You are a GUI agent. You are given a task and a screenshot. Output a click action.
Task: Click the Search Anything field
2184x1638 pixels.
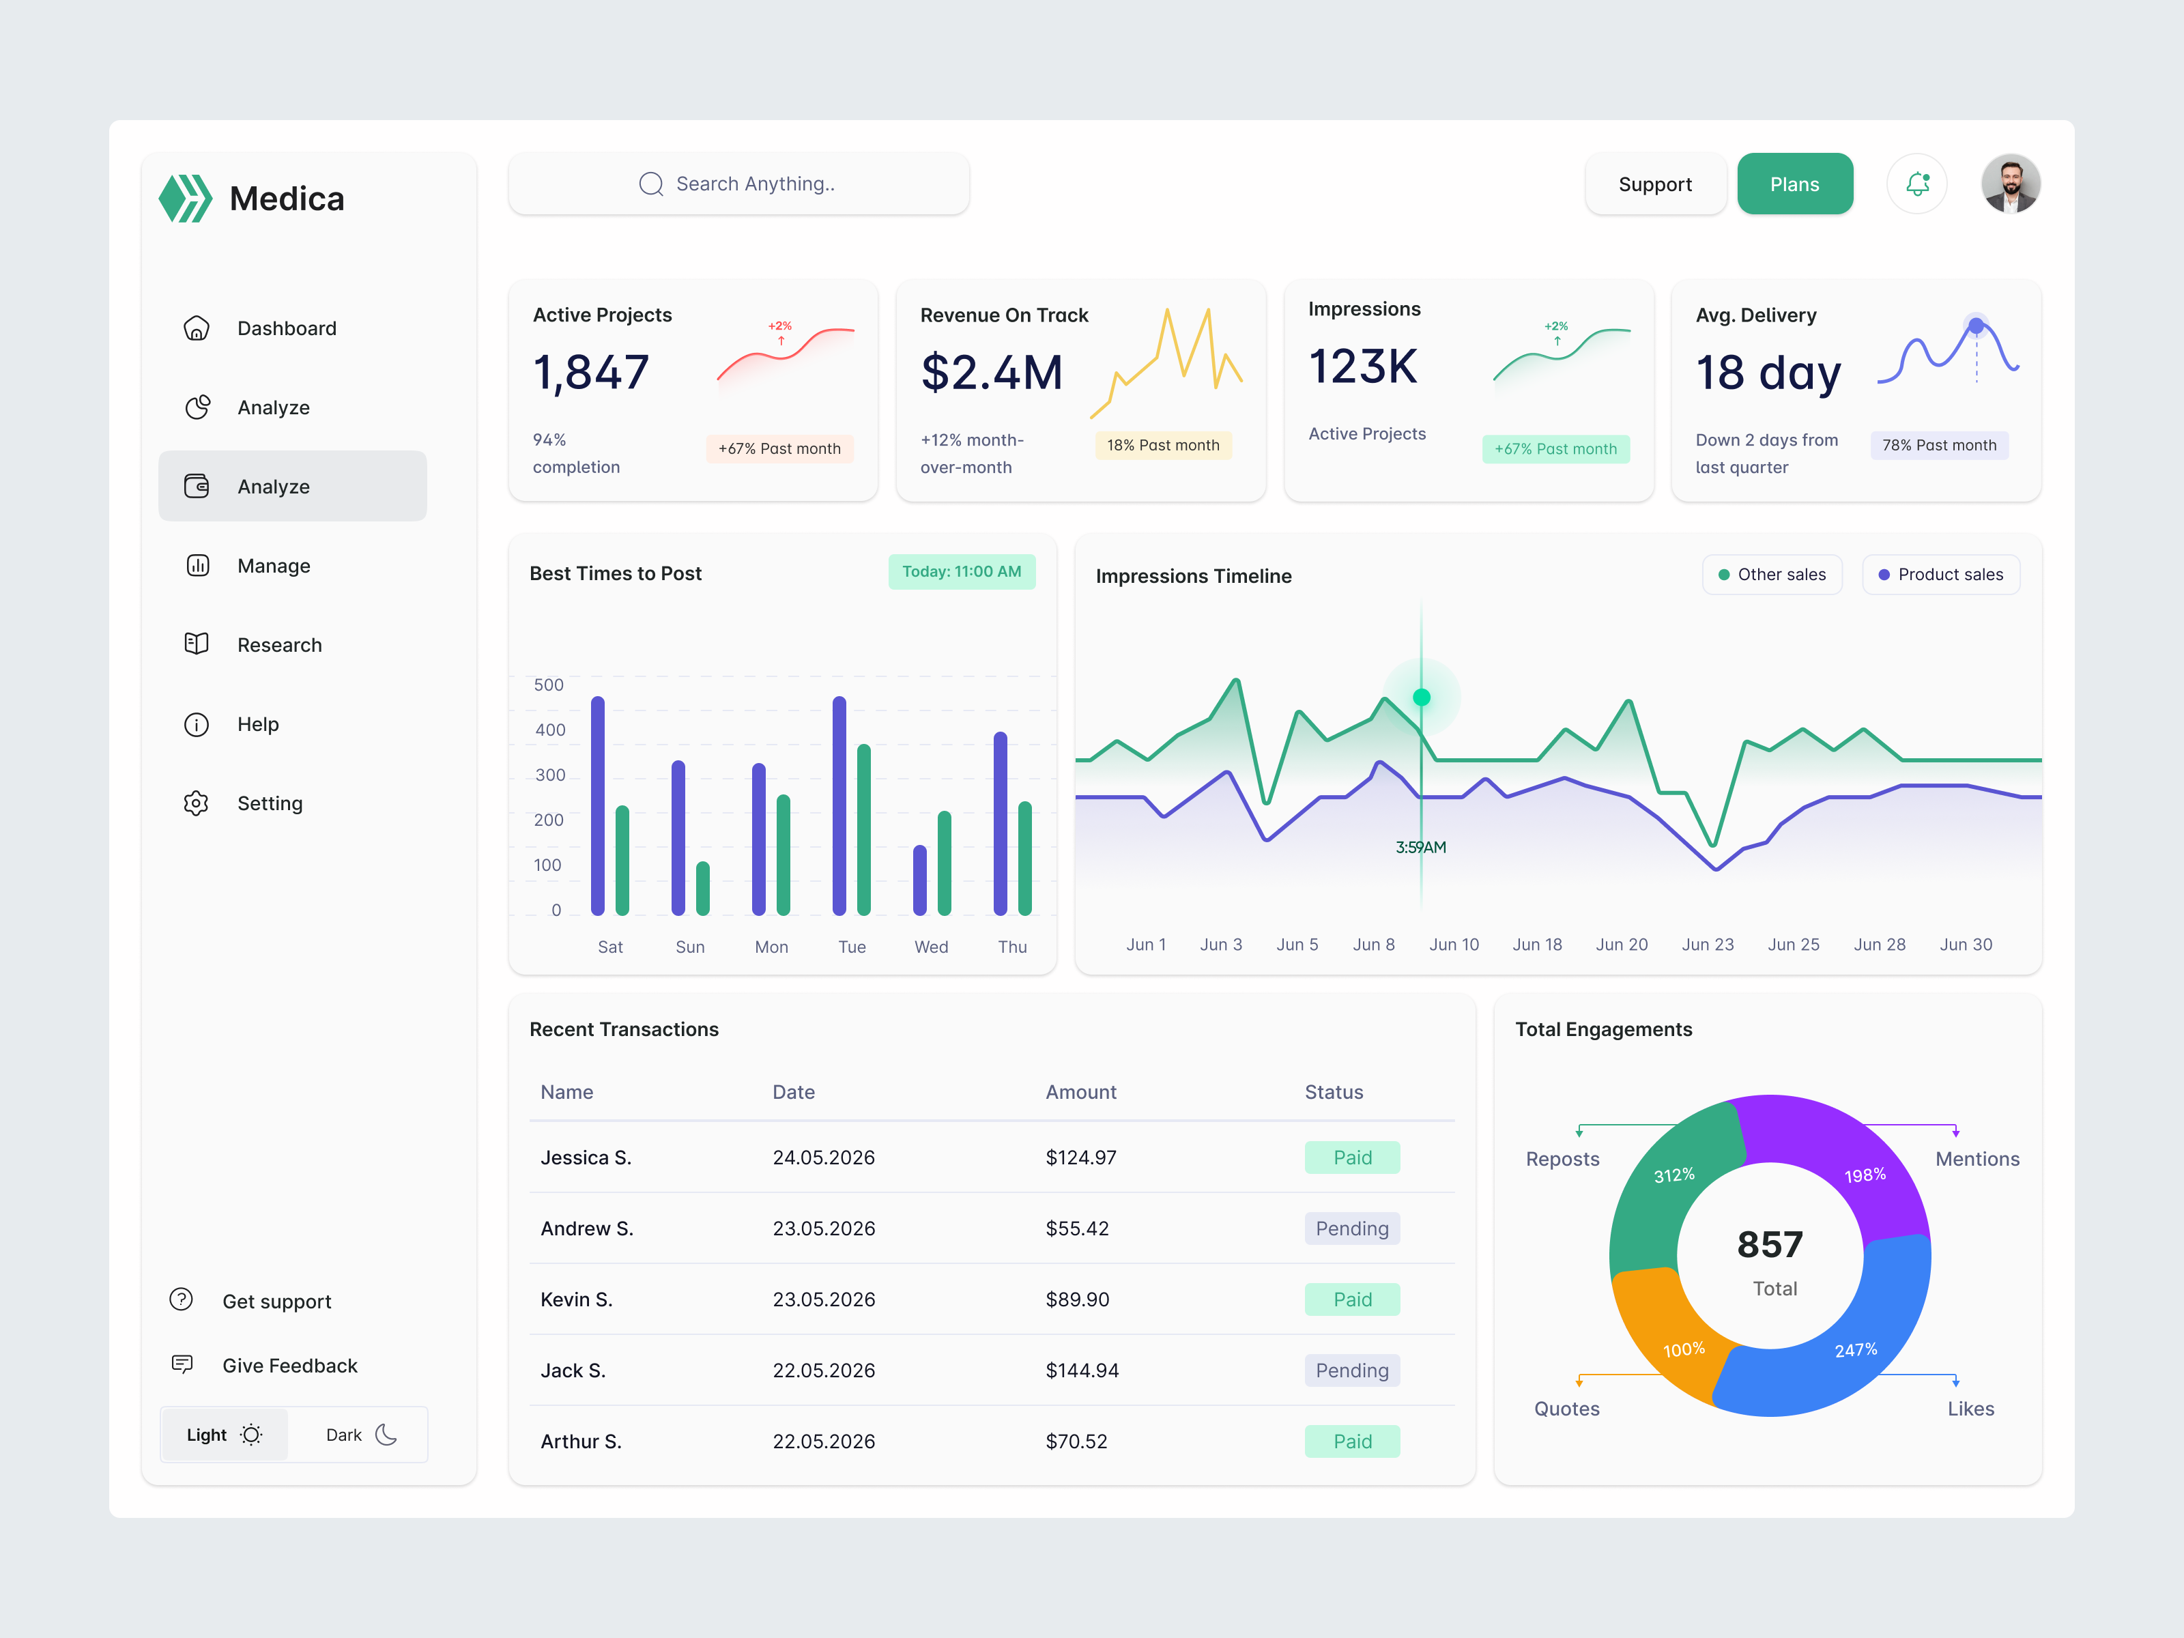[738, 184]
